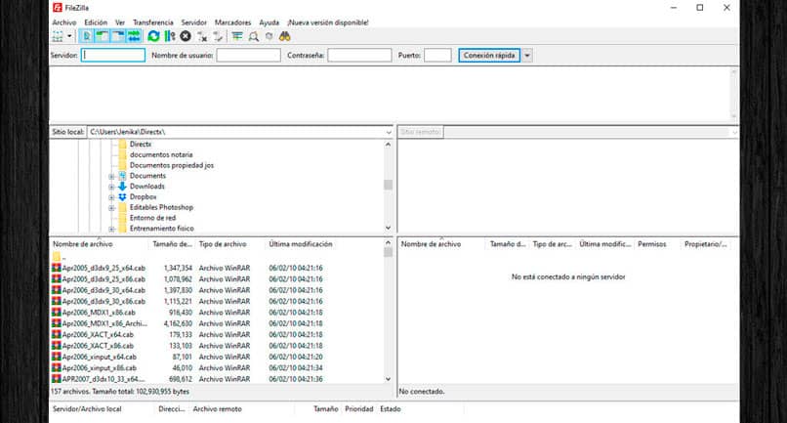
Task: Open the Archivo menu
Action: coord(64,22)
